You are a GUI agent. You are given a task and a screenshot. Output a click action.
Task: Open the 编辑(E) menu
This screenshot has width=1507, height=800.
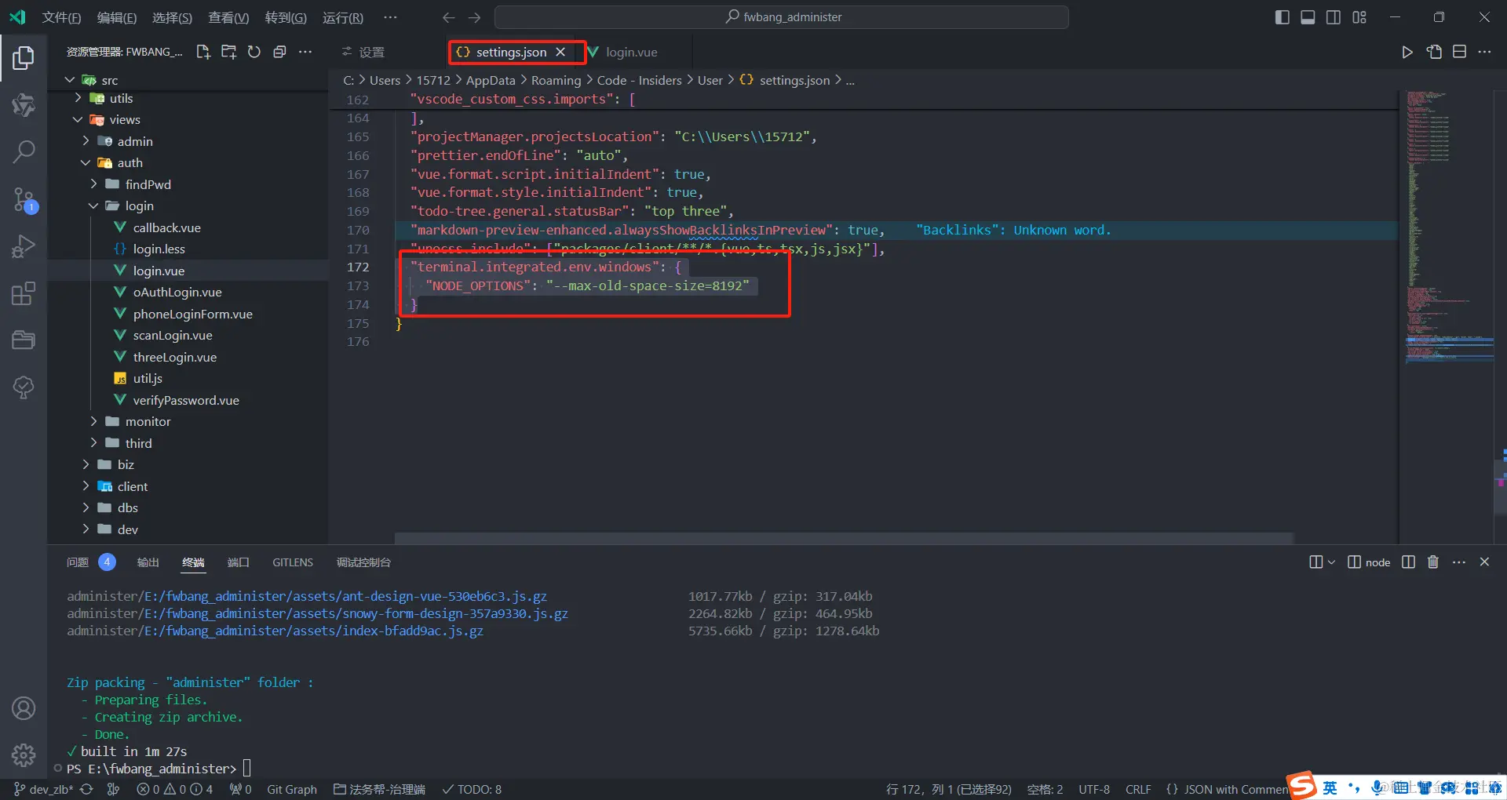point(117,17)
